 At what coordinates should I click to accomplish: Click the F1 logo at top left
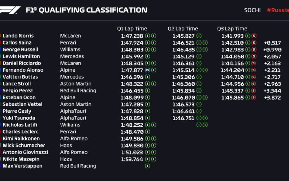[10, 10]
